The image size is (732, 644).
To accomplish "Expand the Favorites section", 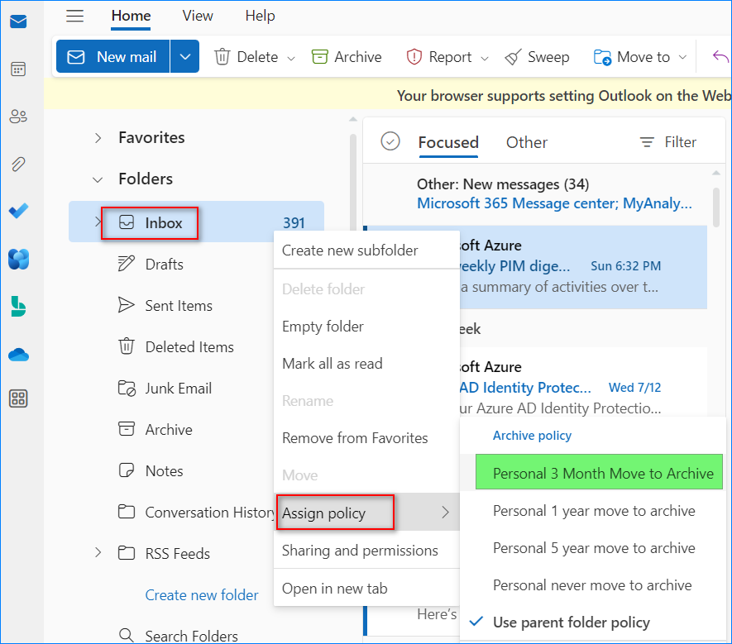I will click(x=98, y=138).
